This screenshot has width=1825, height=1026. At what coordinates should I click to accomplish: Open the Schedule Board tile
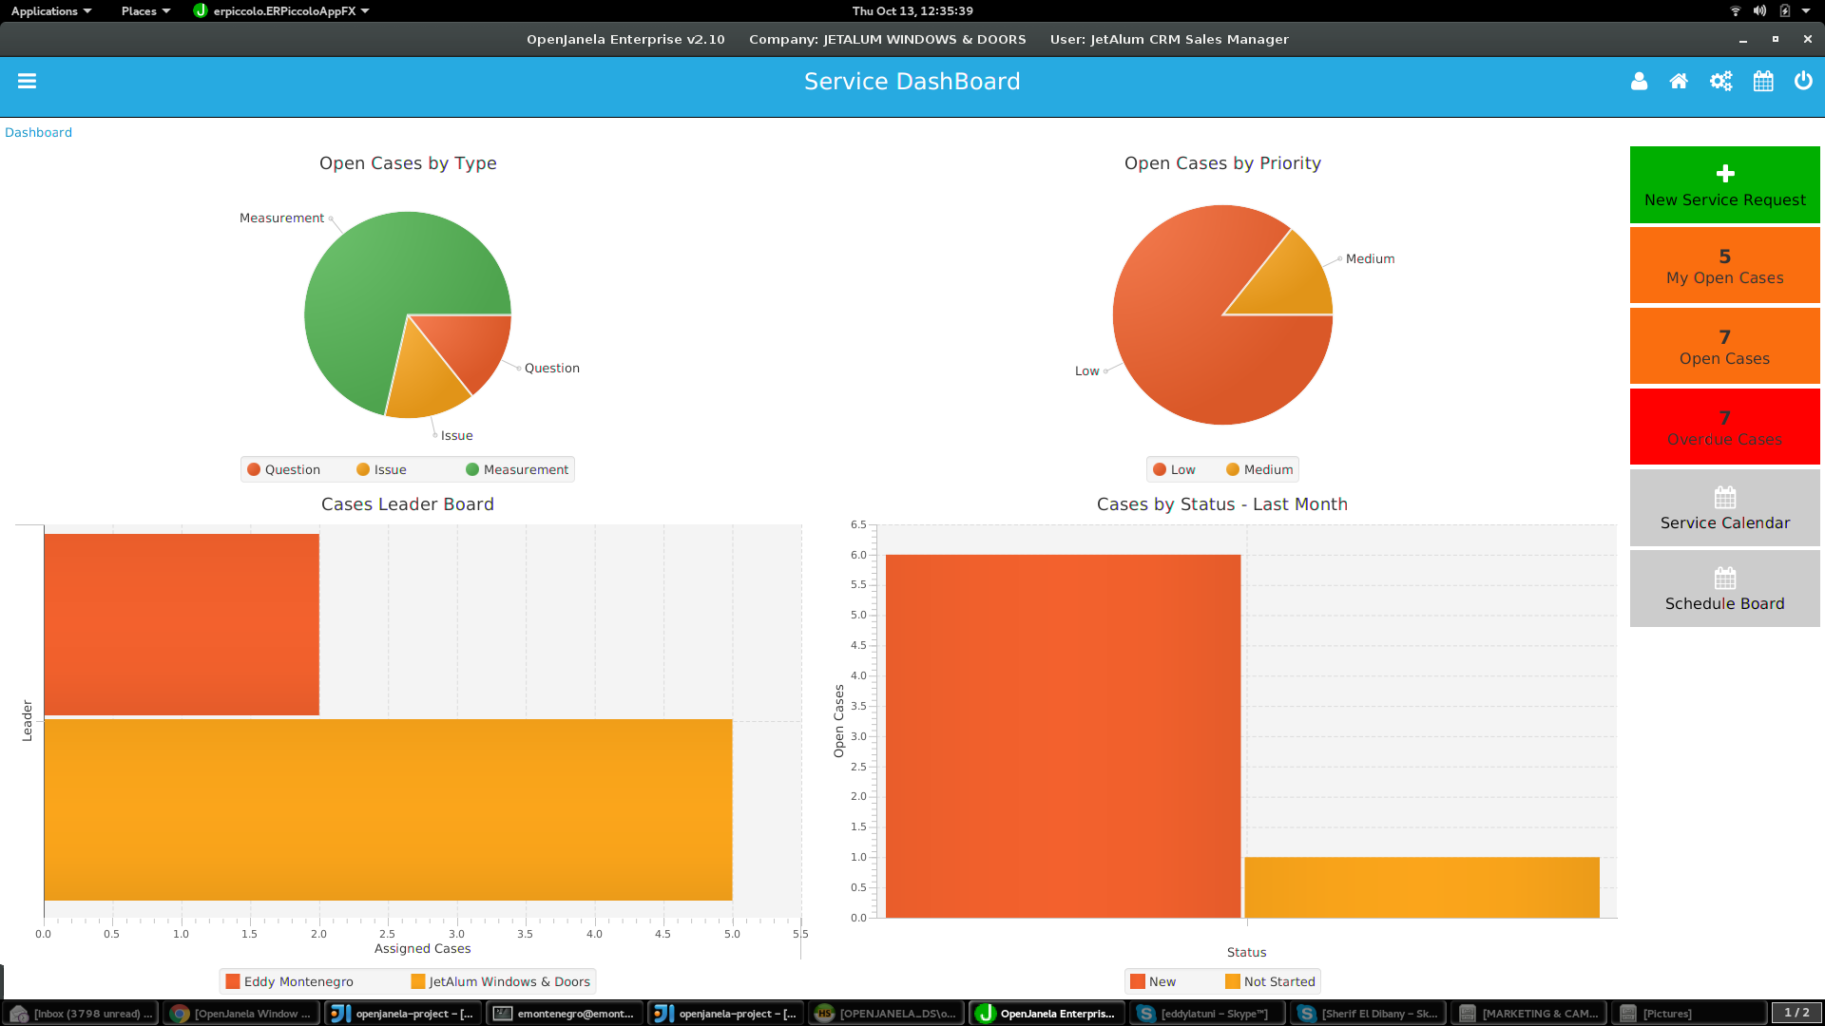point(1724,589)
